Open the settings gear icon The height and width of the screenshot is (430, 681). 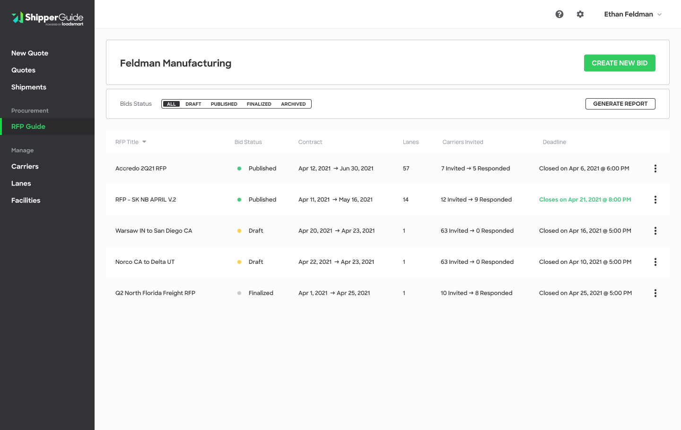pyautogui.click(x=580, y=14)
